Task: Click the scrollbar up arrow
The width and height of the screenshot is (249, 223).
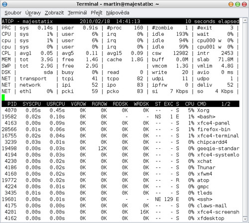Action: pos(245,20)
